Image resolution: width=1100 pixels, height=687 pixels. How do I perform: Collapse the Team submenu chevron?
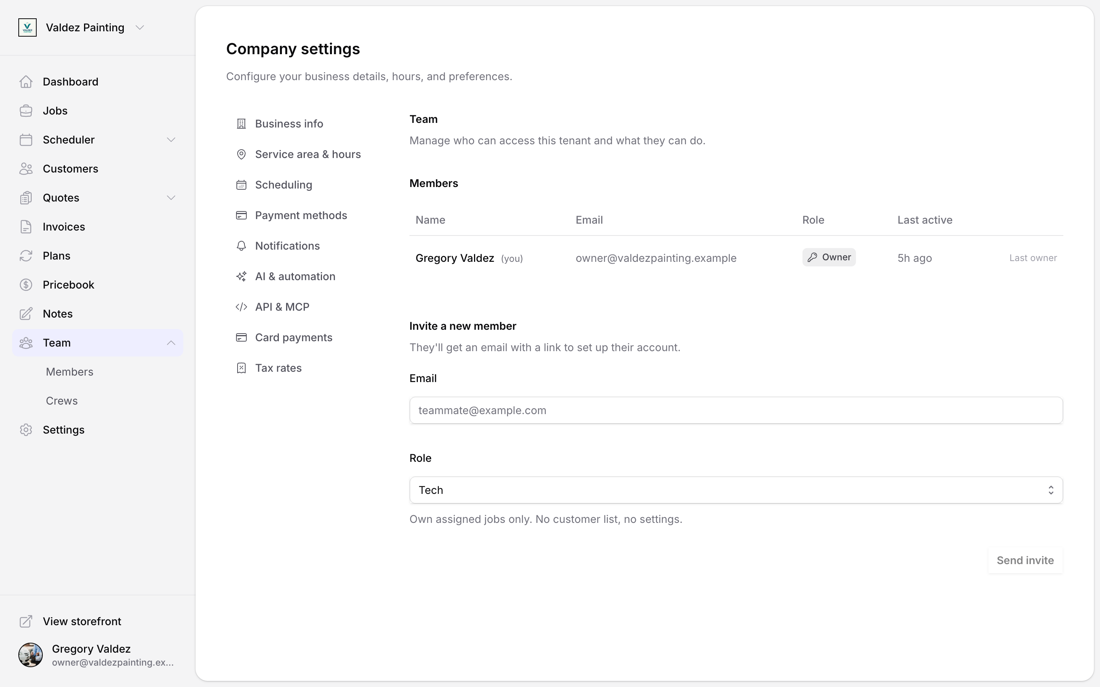(x=171, y=343)
